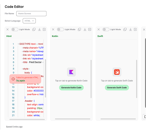Toggle Light Mode in the Html panel
146x134 pixels.
(x=15, y=29)
